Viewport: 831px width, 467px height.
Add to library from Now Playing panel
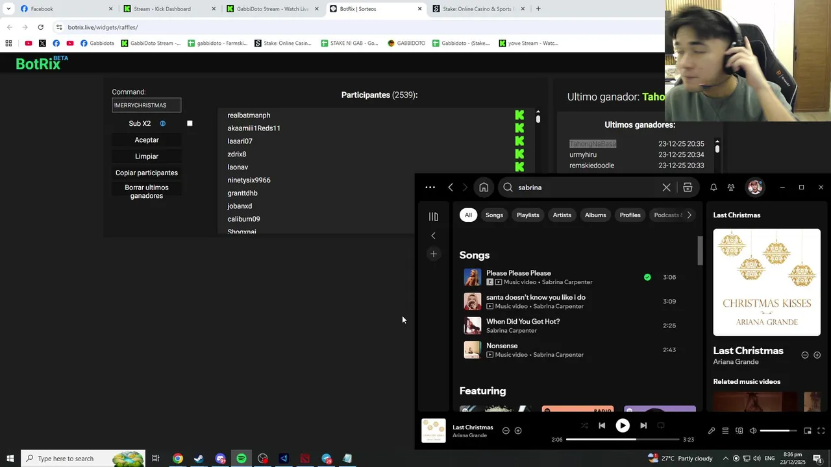point(817,355)
